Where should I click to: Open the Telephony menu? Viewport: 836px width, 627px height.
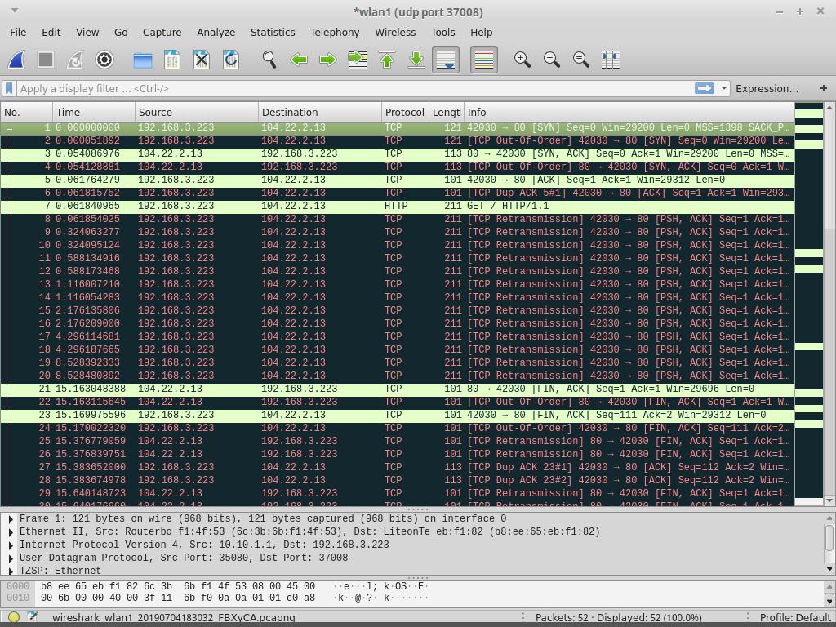click(335, 33)
